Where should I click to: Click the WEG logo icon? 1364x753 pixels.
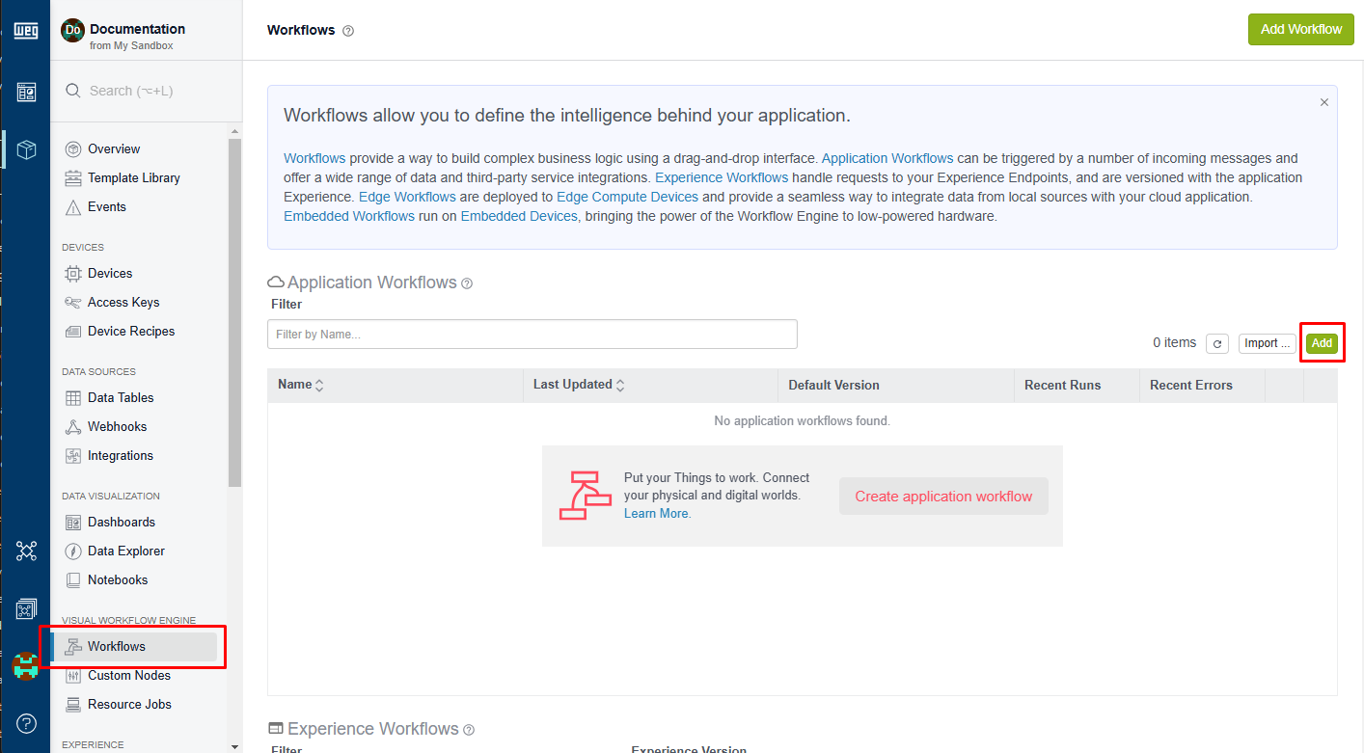(26, 31)
